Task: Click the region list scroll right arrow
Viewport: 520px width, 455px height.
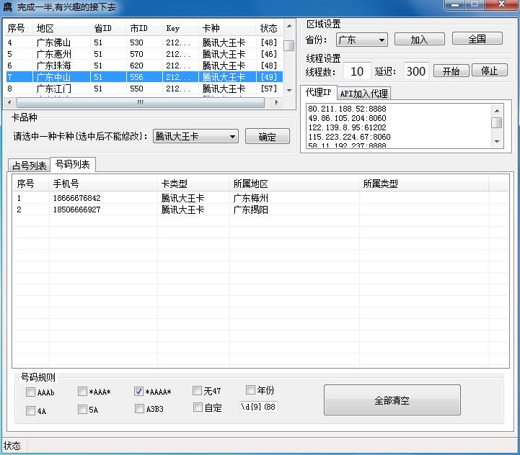Action: 276,103
